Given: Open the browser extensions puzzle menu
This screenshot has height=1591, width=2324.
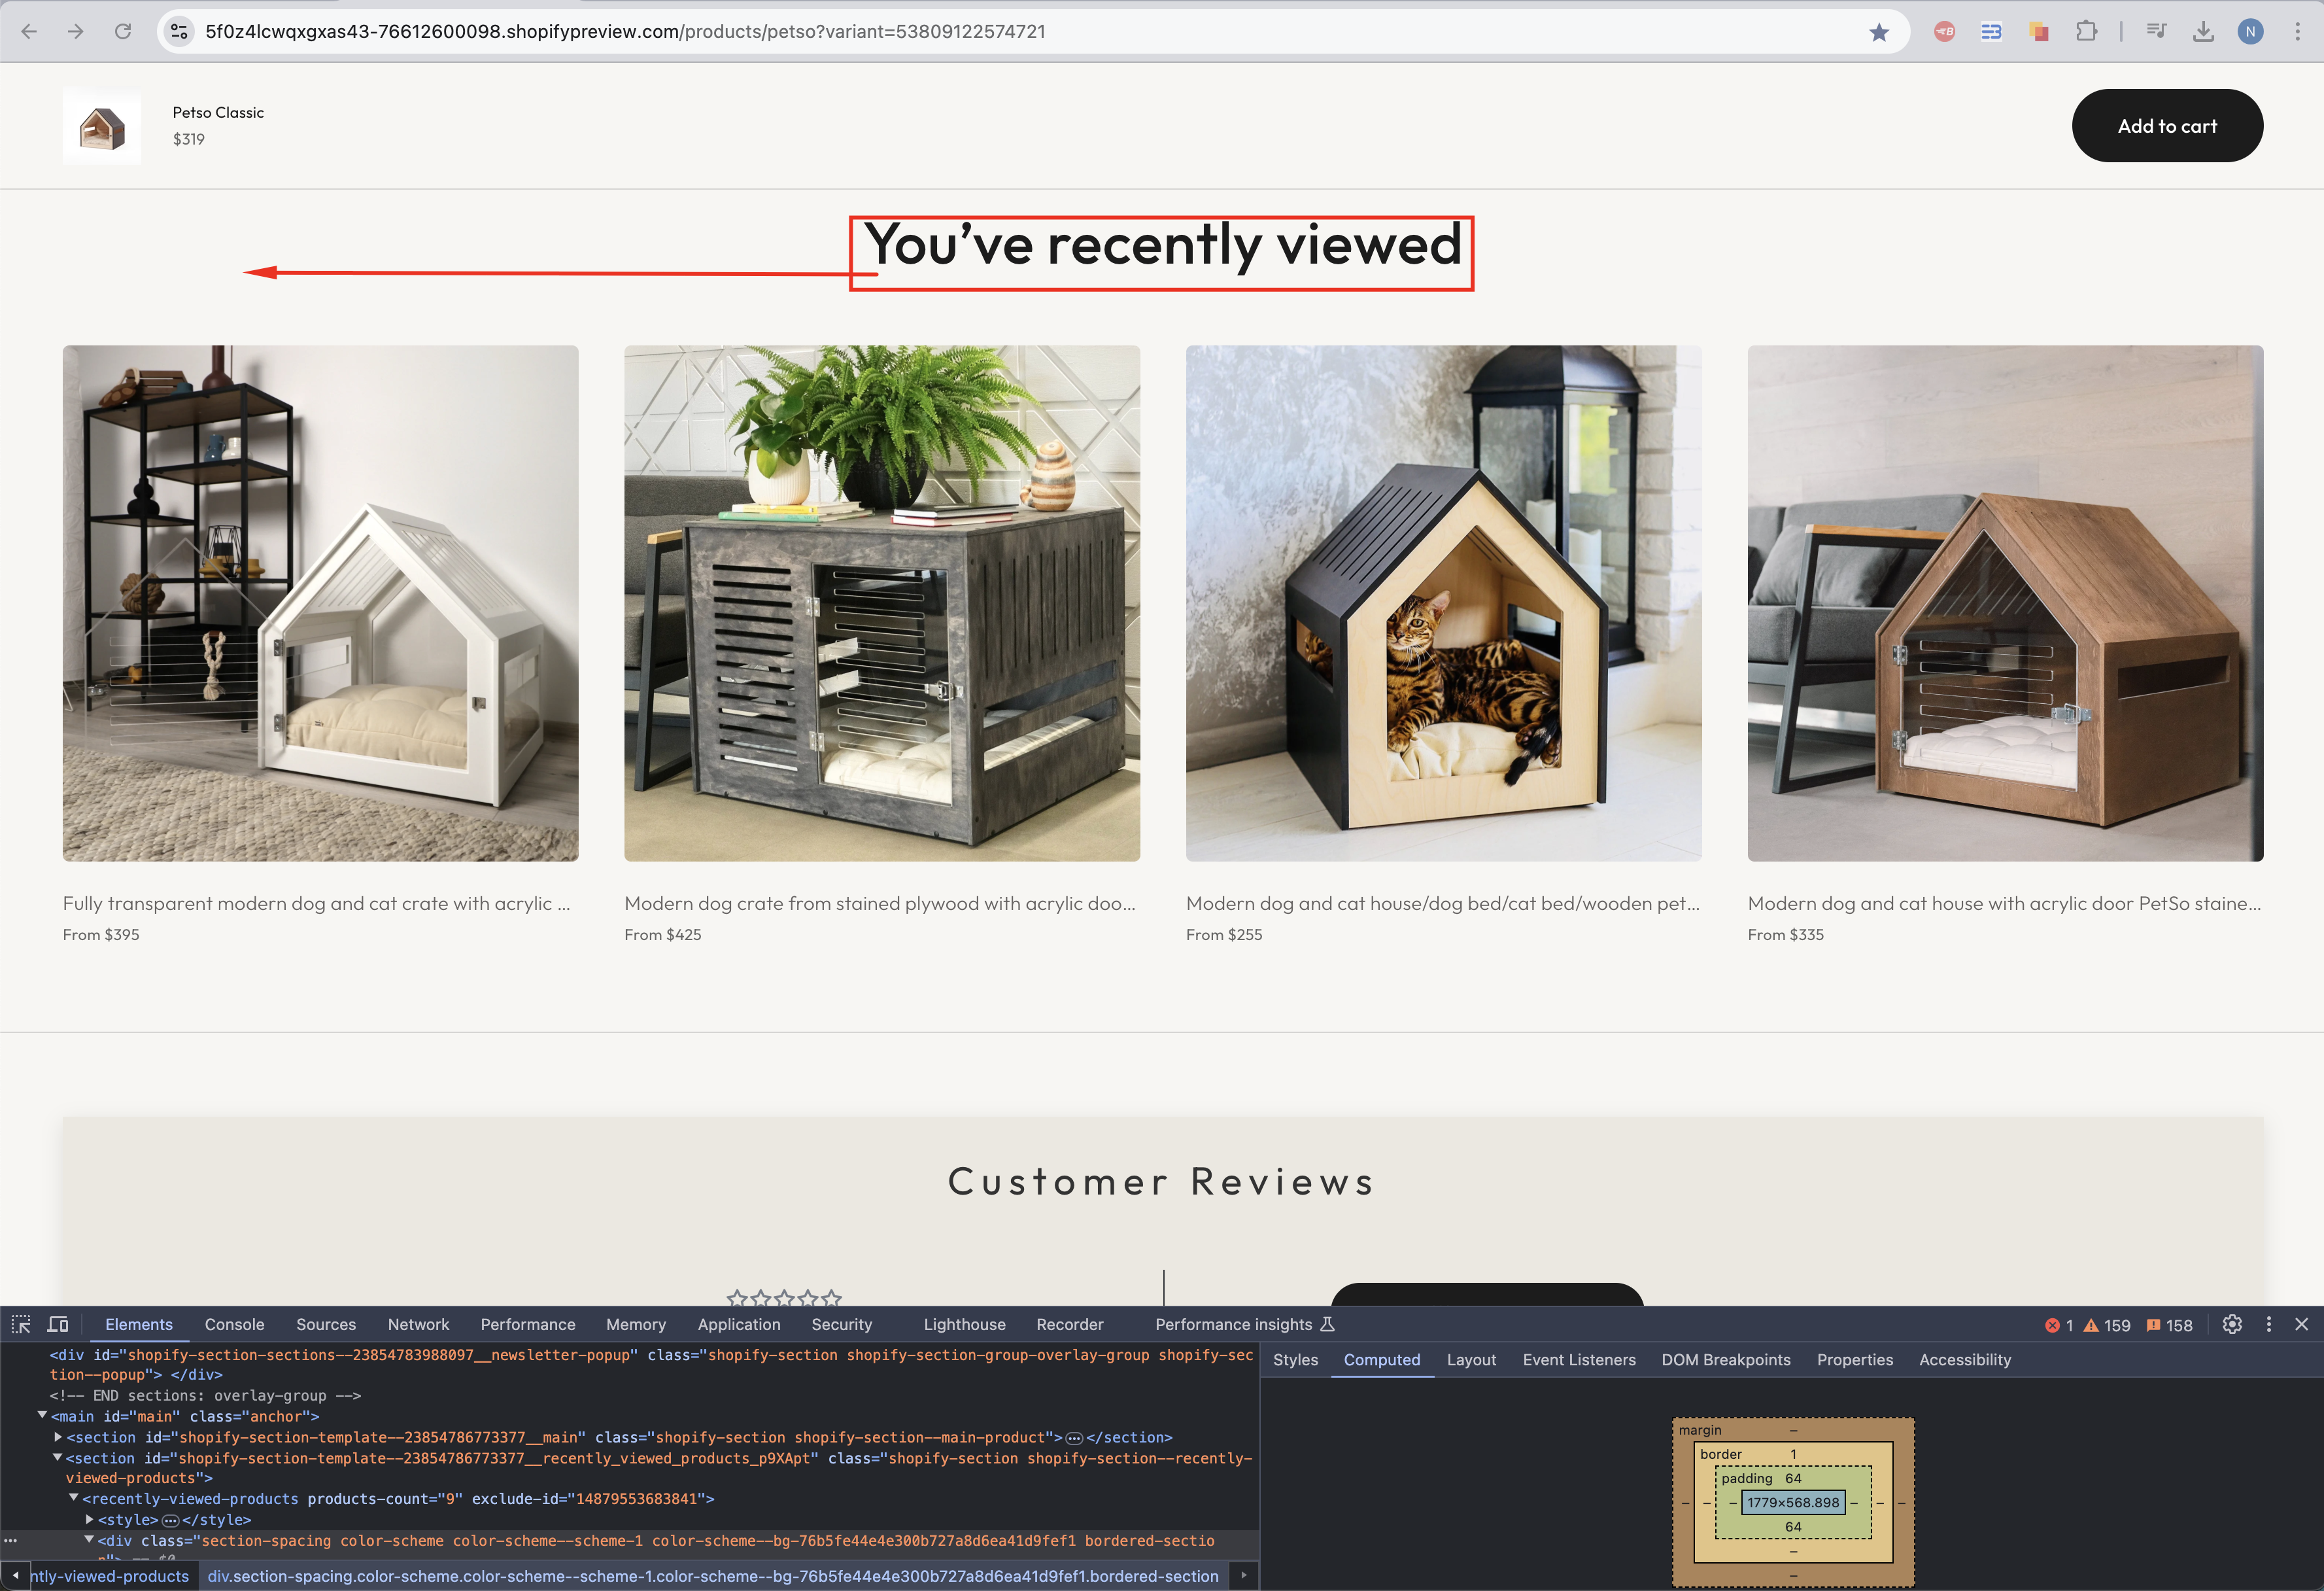Looking at the screenshot, I should point(2086,32).
